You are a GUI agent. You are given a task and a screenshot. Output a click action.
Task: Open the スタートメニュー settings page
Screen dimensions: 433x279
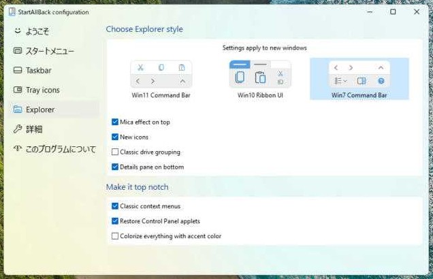tap(54, 51)
